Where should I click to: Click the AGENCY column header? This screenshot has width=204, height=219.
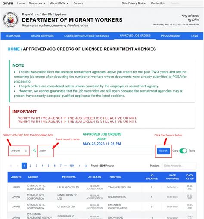click(33, 177)
